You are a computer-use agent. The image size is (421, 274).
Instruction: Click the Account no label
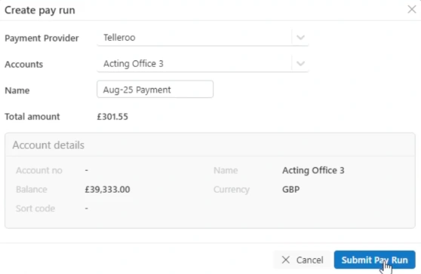39,170
